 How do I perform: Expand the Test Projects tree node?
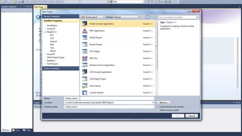click(x=45, y=64)
